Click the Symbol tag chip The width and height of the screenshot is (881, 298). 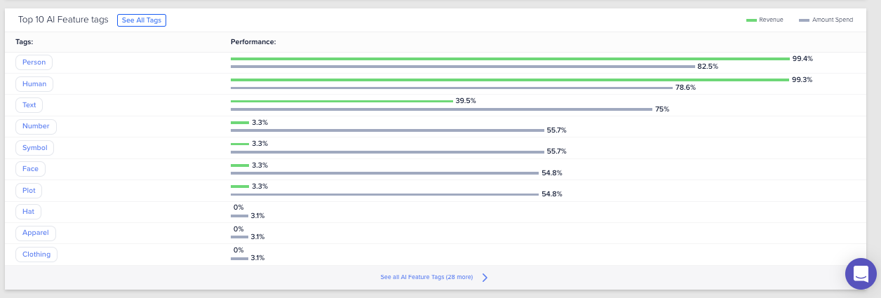click(35, 148)
